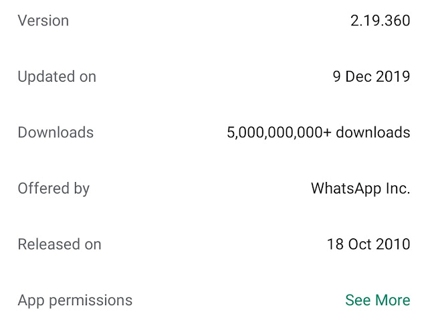Select the 18 Oct 2010 date
The width and height of the screenshot is (428, 324).
click(x=368, y=244)
